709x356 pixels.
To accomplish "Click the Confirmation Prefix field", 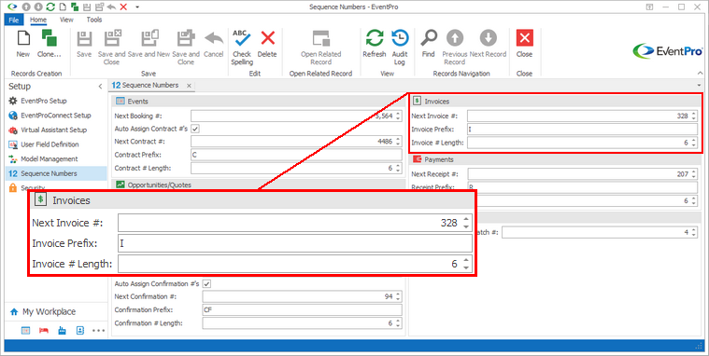I will (x=302, y=310).
